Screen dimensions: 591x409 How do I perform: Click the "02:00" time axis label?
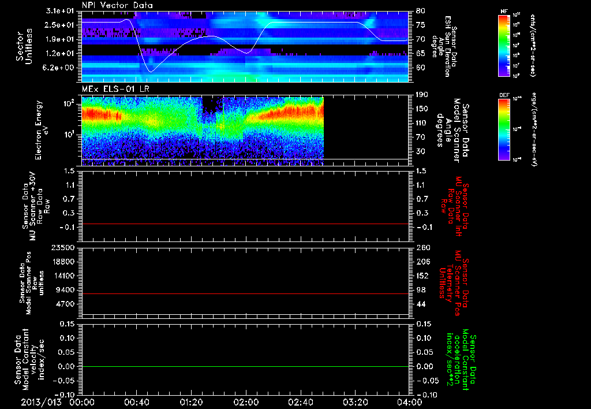pyautogui.click(x=246, y=402)
